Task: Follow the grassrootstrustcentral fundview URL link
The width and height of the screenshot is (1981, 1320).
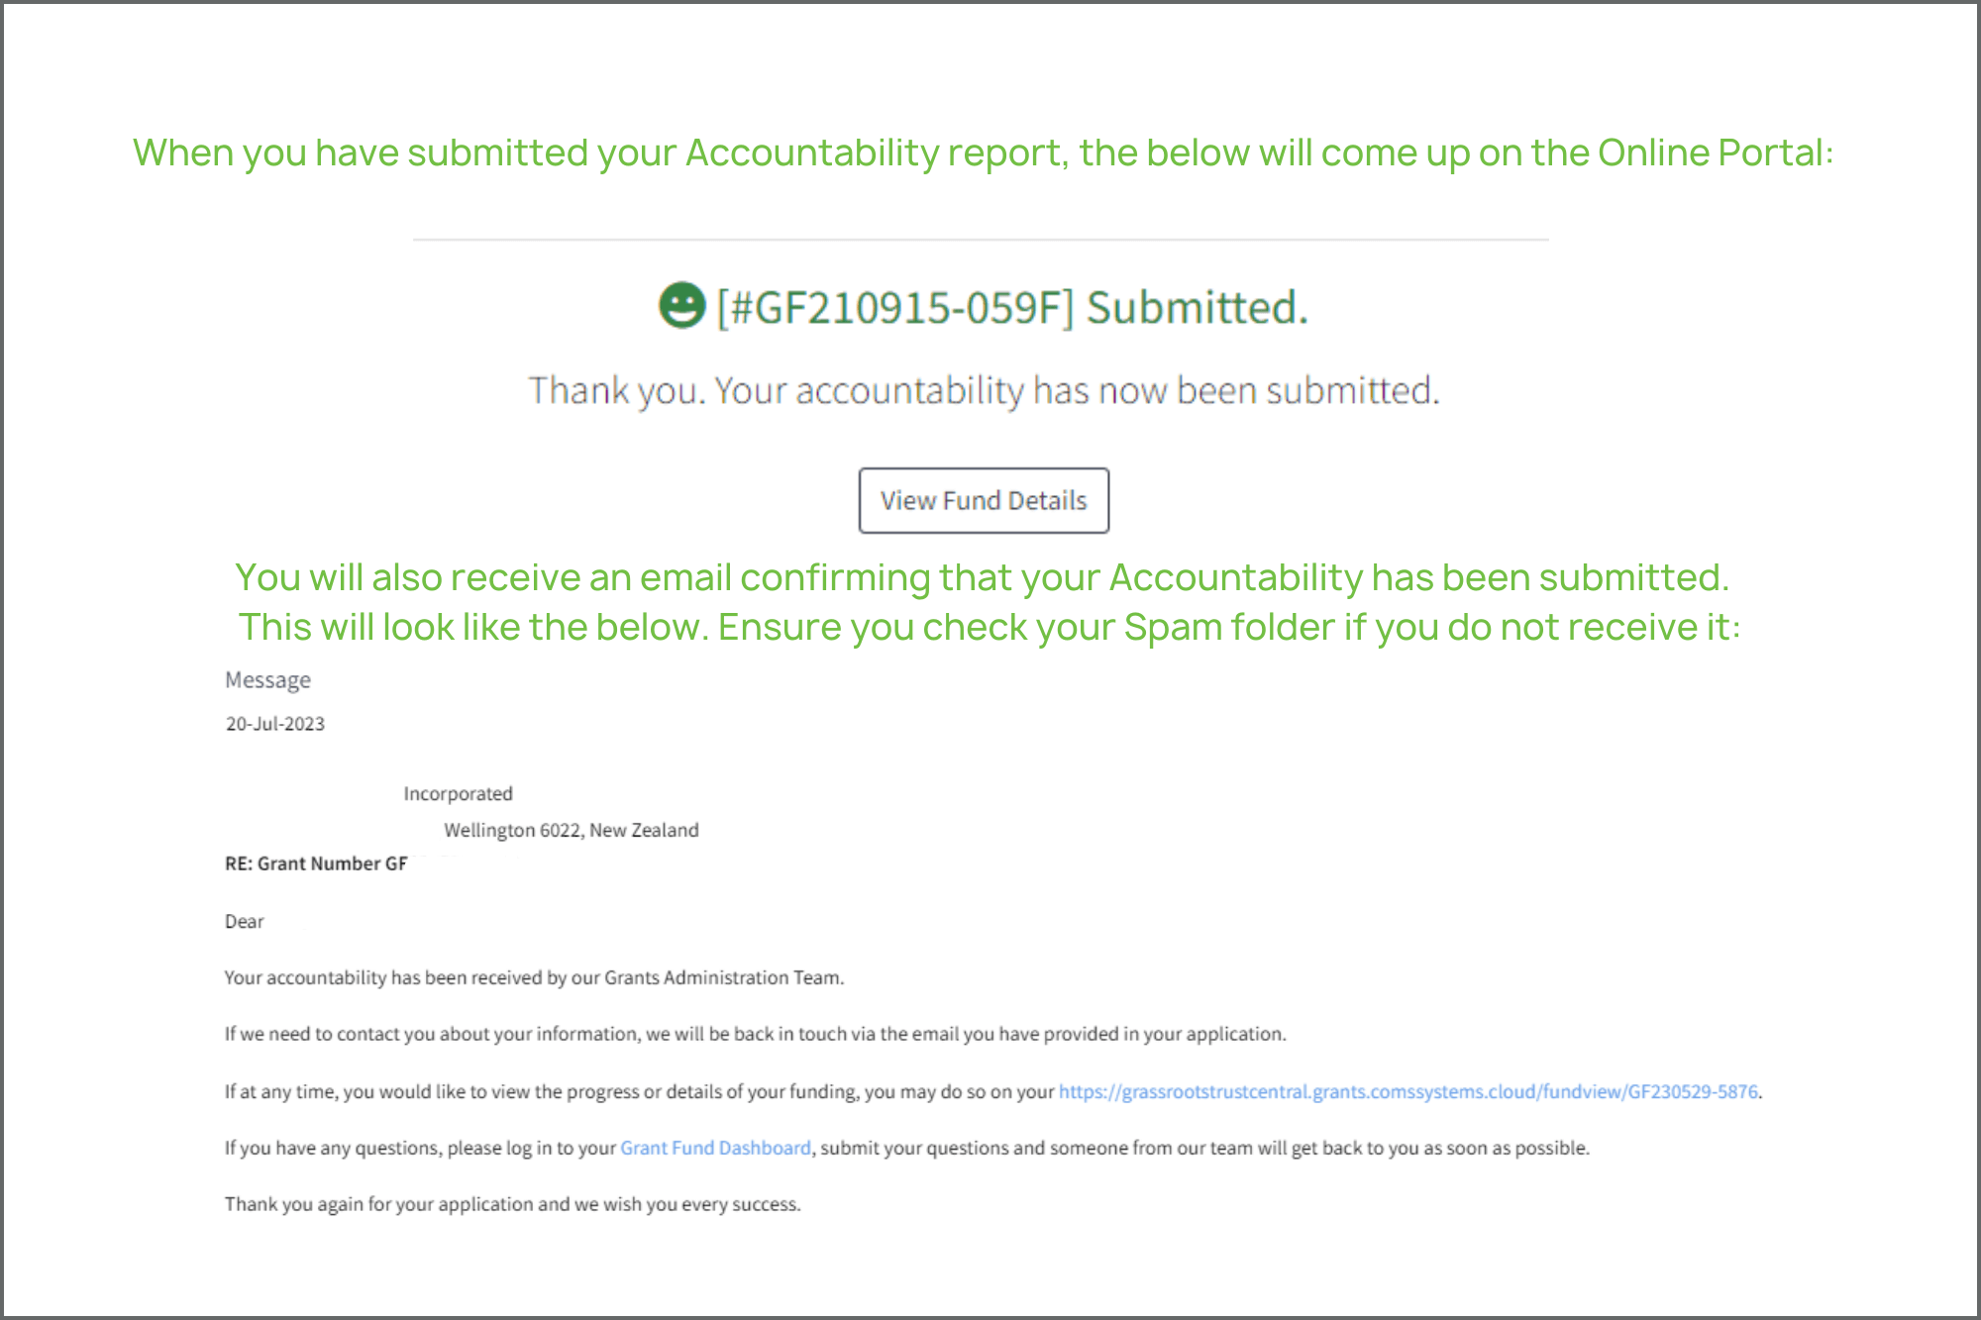Action: coord(1408,1091)
